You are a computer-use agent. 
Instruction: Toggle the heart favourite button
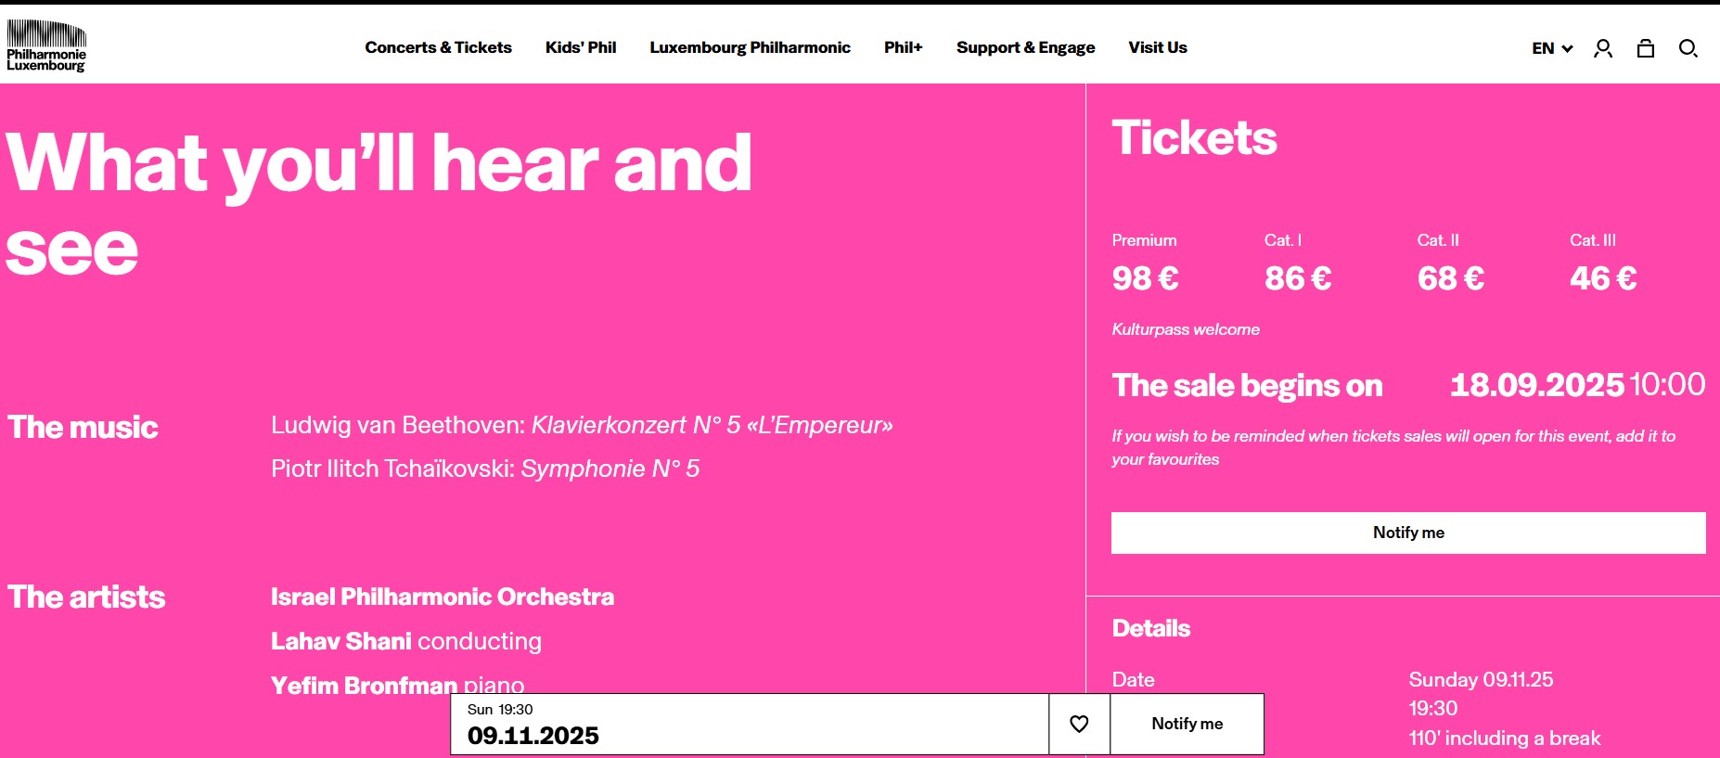1079,724
